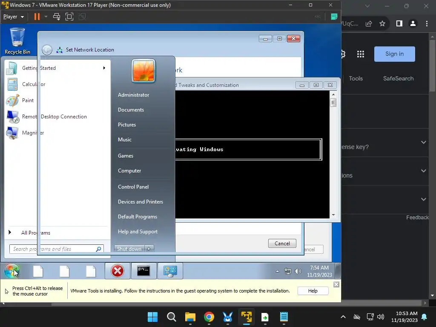Toggle the browser side panel icon
Screen dimensions: 436x327
pyautogui.click(x=399, y=24)
